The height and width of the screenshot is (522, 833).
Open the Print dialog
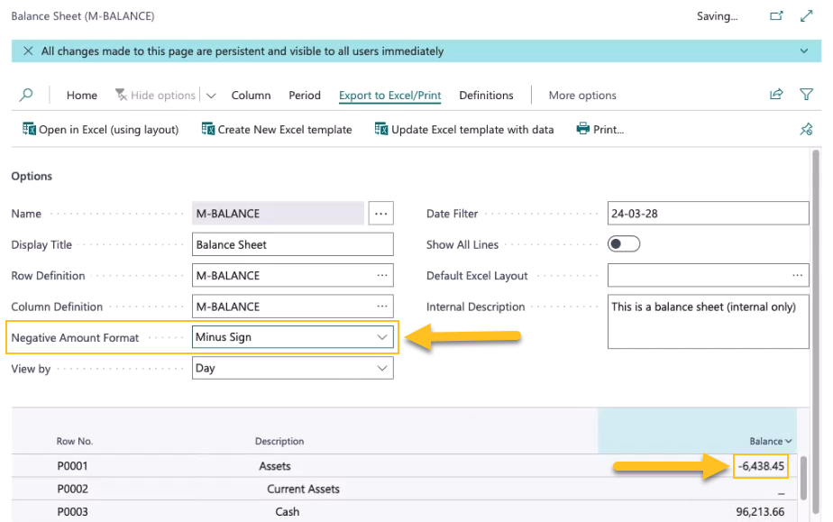(x=600, y=129)
